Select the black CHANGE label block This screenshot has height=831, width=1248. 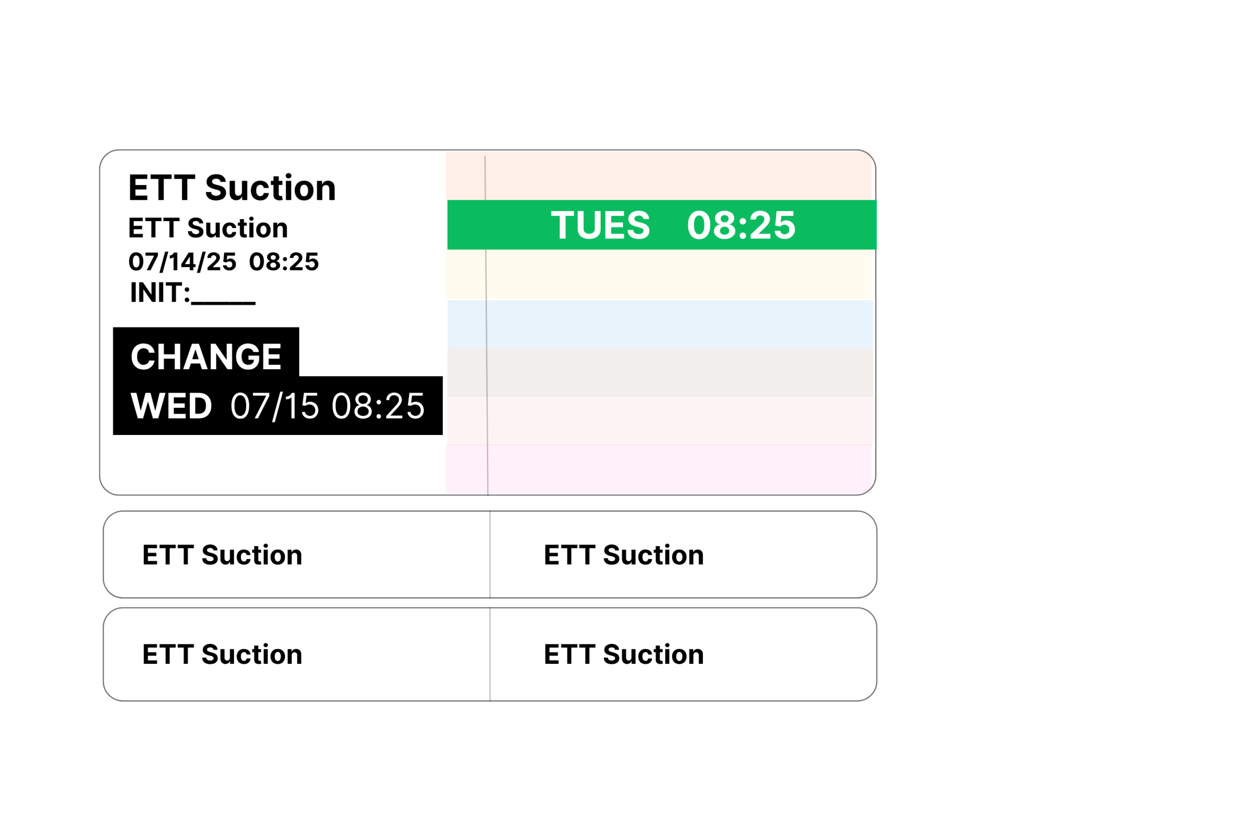click(206, 352)
